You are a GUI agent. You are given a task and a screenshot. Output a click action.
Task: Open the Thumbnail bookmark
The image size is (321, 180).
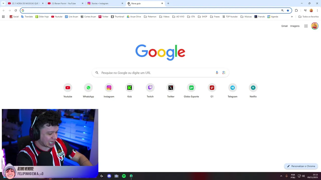tap(117, 17)
